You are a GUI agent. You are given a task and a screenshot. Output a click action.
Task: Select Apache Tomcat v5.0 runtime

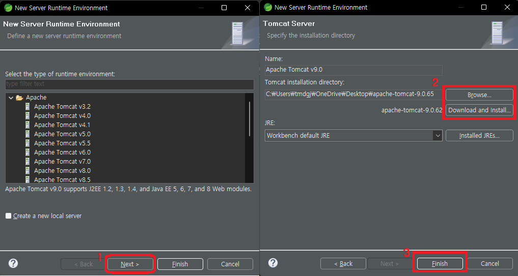point(62,134)
